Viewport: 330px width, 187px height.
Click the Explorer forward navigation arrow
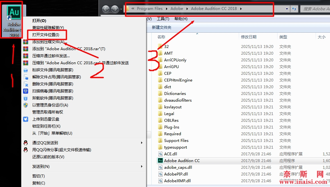pyautogui.click(x=115, y=9)
